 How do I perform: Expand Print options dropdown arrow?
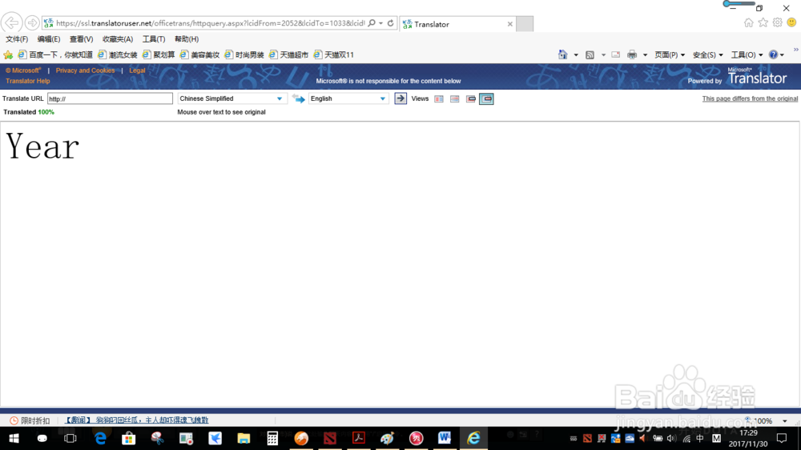[x=645, y=54]
